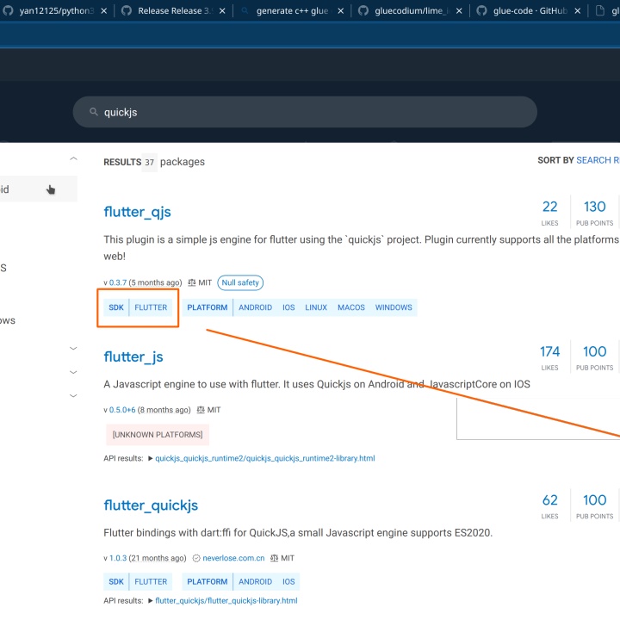Click the PLATFORM tag on flutter_quickjs
The image size is (620, 620).
pyautogui.click(x=208, y=581)
